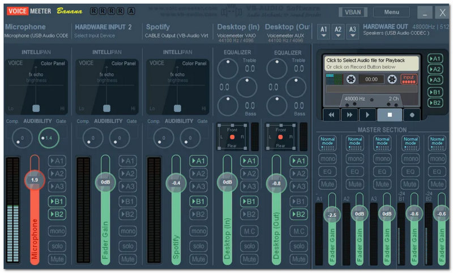Click Desktop (In) front-rear panner pad

coord(232,136)
